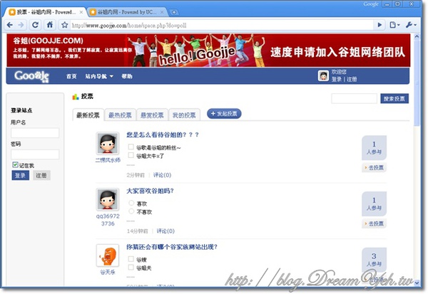
Task: Open the page menu icon
Action: (394, 25)
